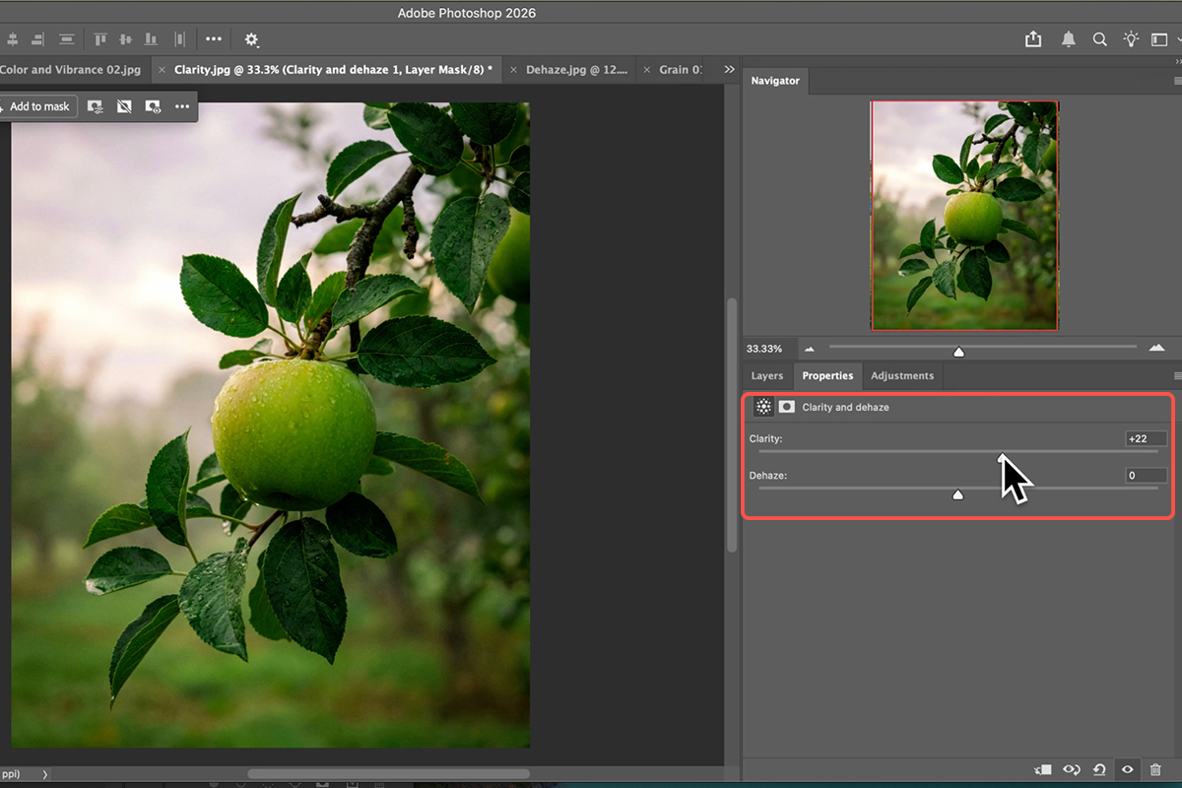Switch to the Adjustments tab
This screenshot has height=788, width=1182.
(x=901, y=375)
